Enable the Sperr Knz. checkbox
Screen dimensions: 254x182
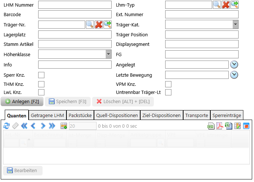tap(41, 75)
